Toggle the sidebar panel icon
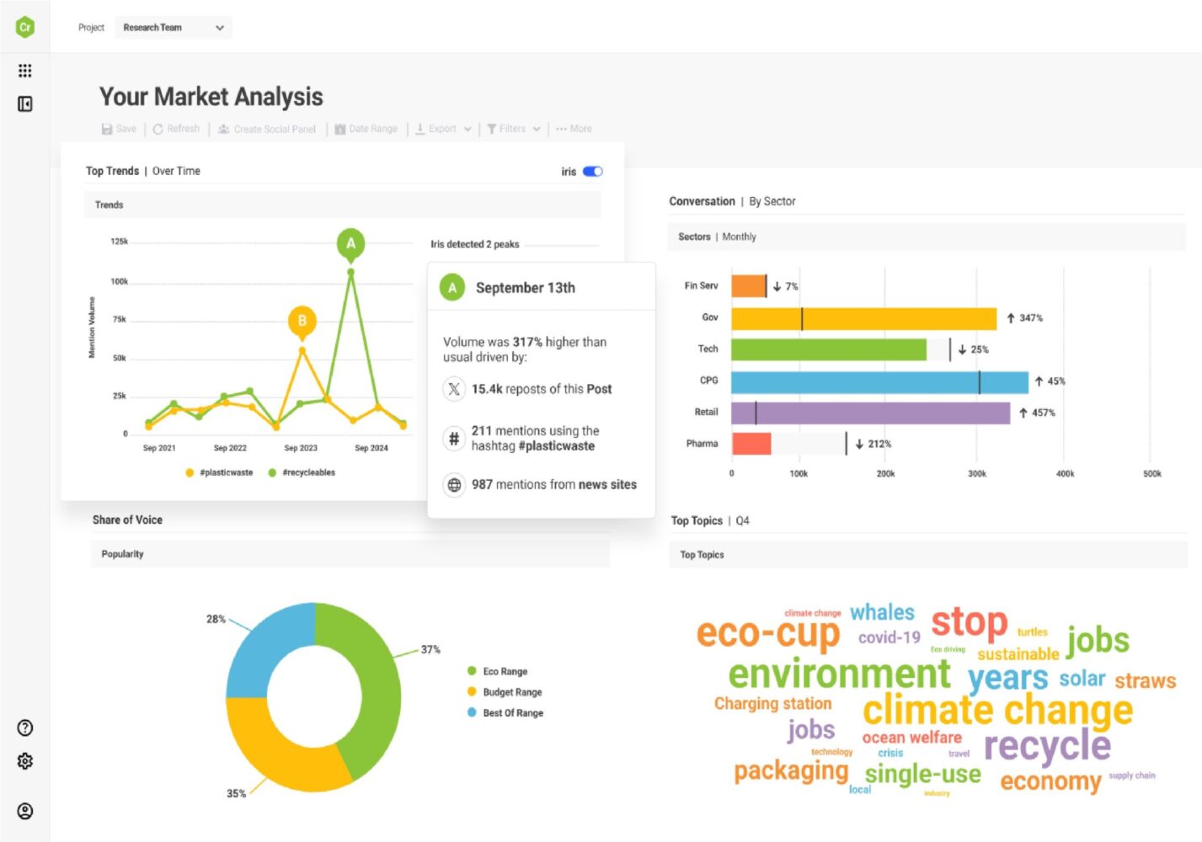 tap(25, 104)
